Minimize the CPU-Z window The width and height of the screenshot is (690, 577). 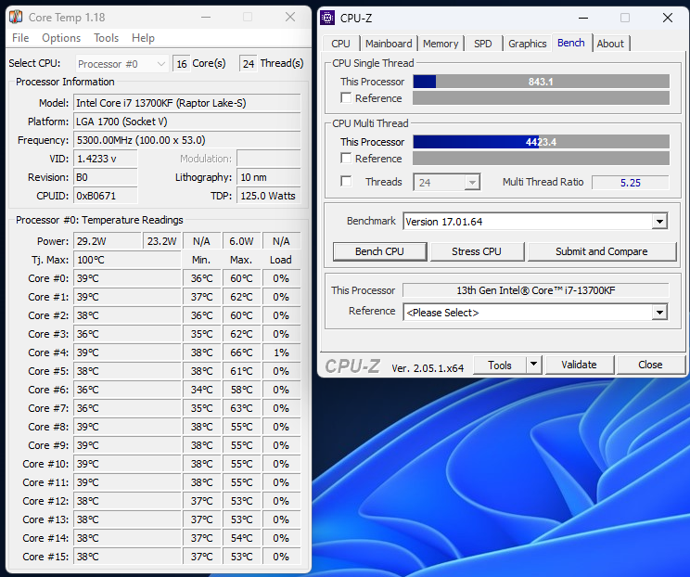coord(583,18)
